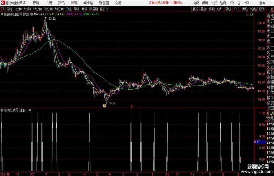
Task: Open the 行情 menu
Action: coord(36,3)
